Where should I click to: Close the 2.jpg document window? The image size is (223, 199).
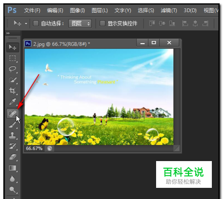(169, 43)
